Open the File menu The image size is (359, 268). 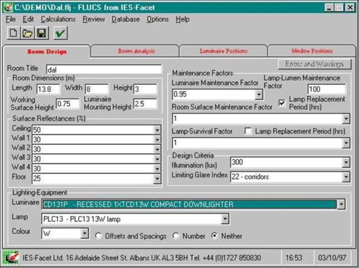11,19
